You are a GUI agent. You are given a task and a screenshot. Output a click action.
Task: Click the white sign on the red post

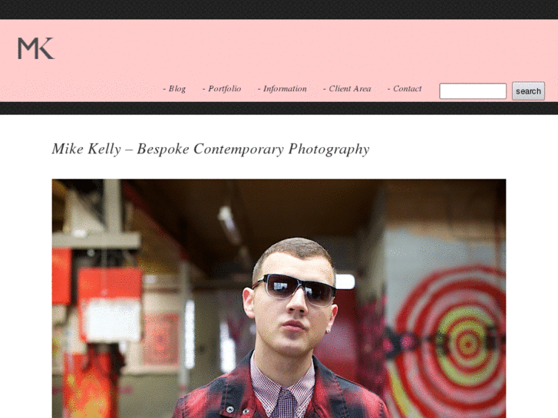113,320
